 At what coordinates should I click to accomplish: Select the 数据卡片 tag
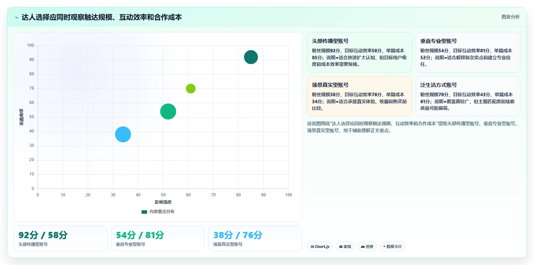[392, 247]
